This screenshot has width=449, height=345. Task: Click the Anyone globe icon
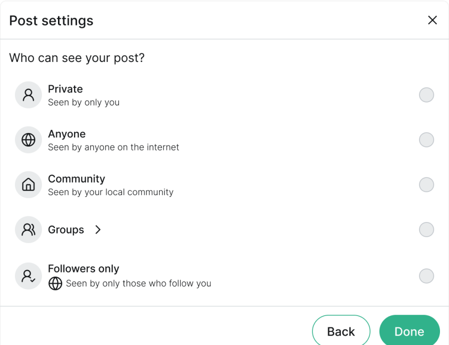pyautogui.click(x=28, y=140)
